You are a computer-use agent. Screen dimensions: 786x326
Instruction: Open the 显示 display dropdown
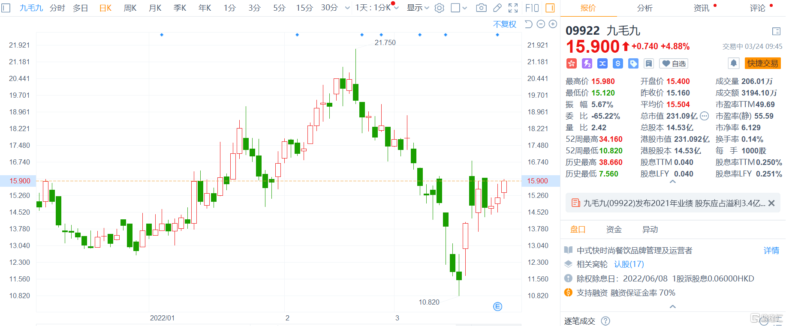click(418, 8)
